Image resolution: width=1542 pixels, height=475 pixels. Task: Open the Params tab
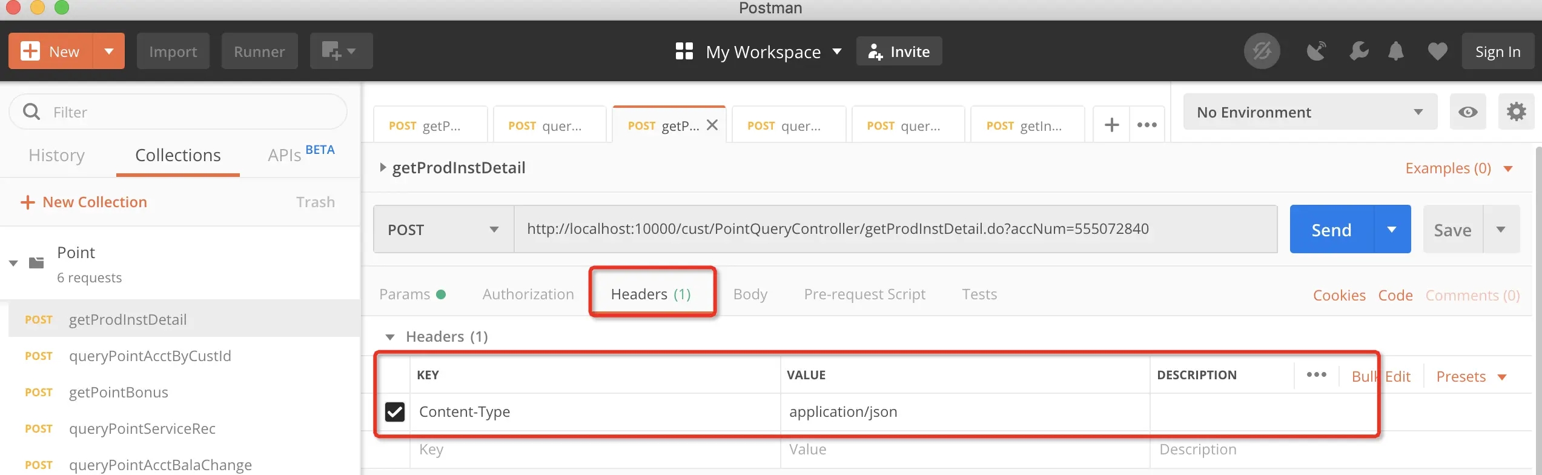(412, 294)
